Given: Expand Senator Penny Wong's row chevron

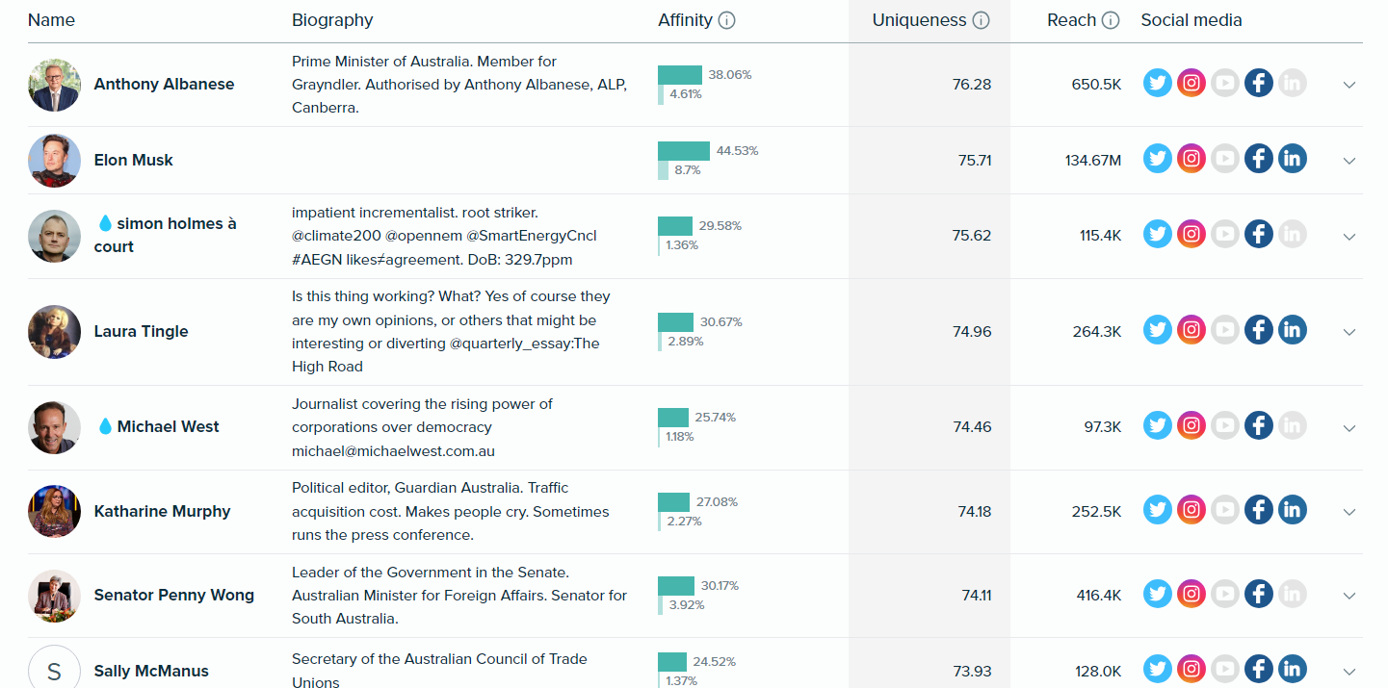Looking at the screenshot, I should pos(1349,596).
